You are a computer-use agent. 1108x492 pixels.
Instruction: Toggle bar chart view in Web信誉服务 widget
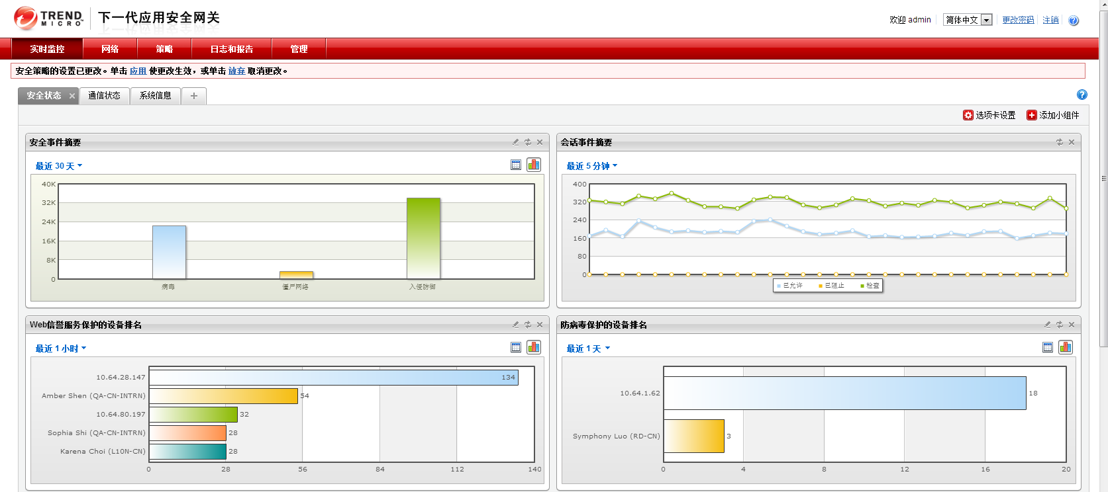pos(534,347)
